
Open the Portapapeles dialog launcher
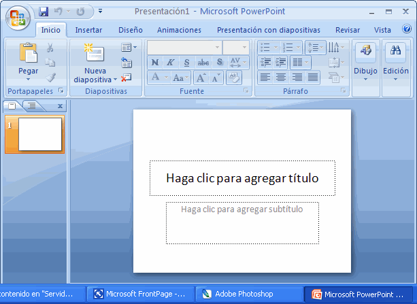[x=61, y=91]
